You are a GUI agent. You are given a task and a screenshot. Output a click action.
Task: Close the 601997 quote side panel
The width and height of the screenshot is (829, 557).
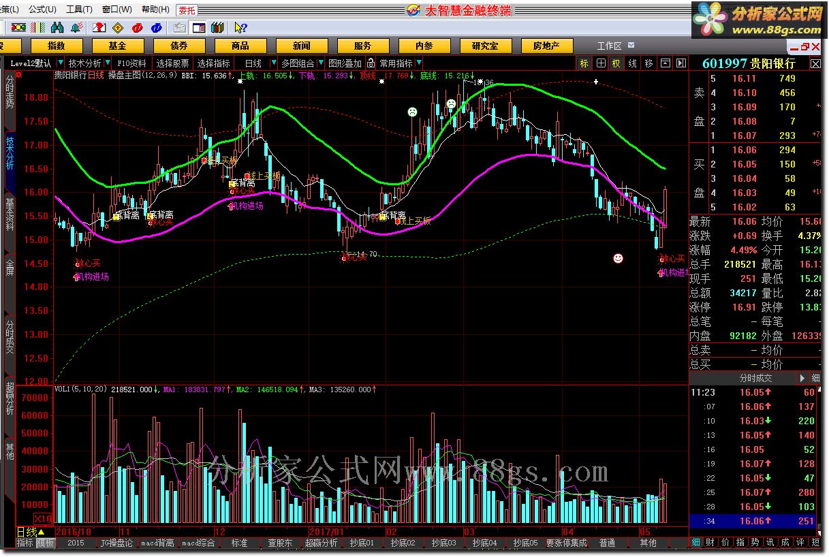tap(815, 63)
